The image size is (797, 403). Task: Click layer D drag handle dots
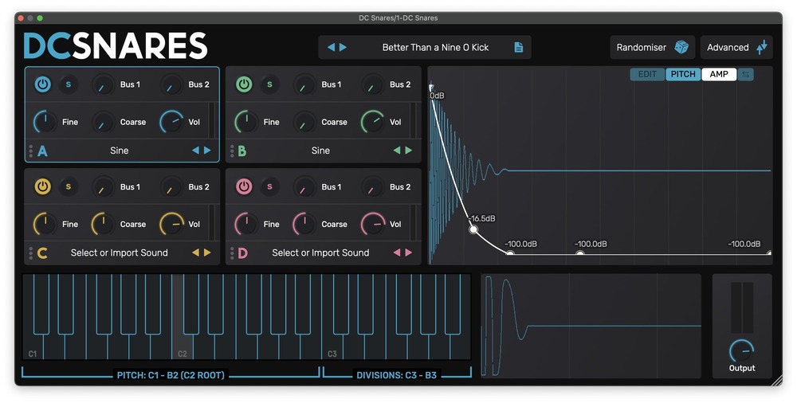pyautogui.click(x=232, y=253)
